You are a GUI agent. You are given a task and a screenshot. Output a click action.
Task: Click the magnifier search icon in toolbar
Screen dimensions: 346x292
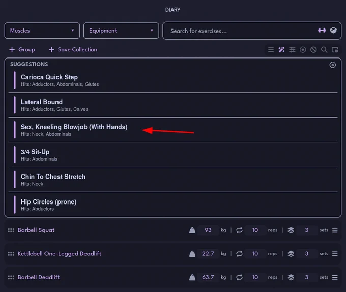tap(324, 50)
